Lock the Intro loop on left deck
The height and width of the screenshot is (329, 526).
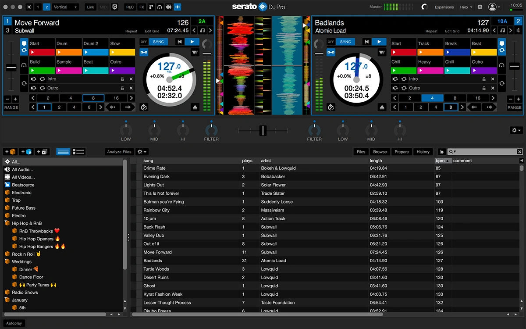point(122,79)
